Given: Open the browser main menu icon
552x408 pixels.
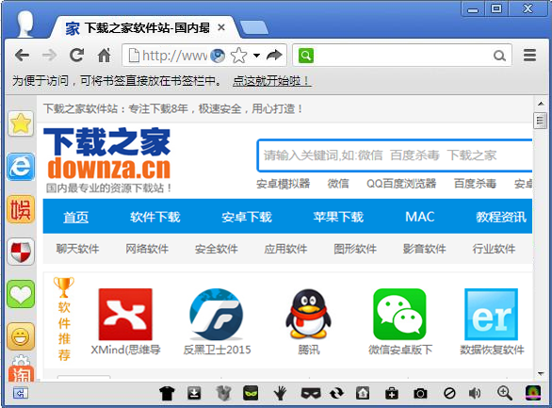Looking at the screenshot, I should tap(529, 56).
